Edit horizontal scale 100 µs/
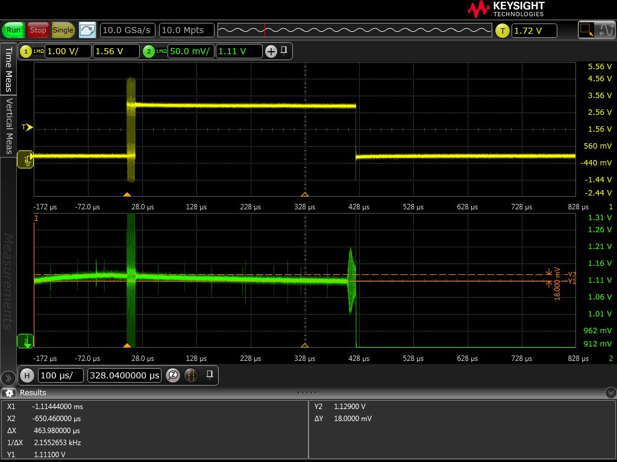Image resolution: width=617 pixels, height=462 pixels. coord(61,375)
